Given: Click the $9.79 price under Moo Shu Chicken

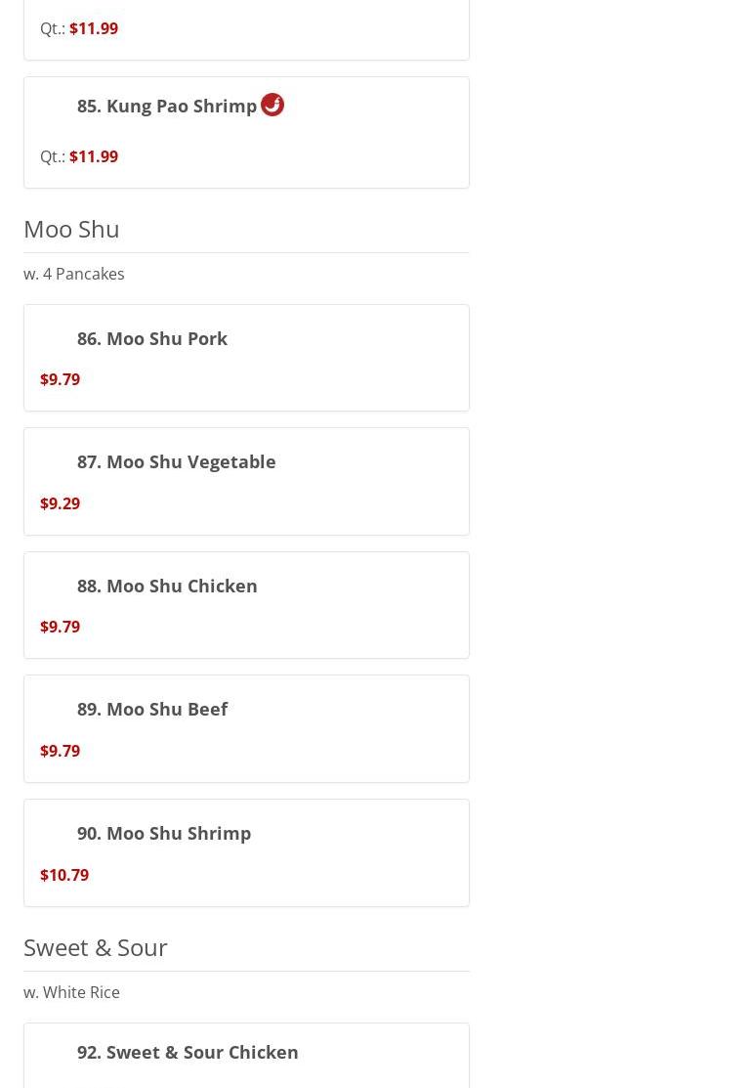Looking at the screenshot, I should pyautogui.click(x=61, y=627).
